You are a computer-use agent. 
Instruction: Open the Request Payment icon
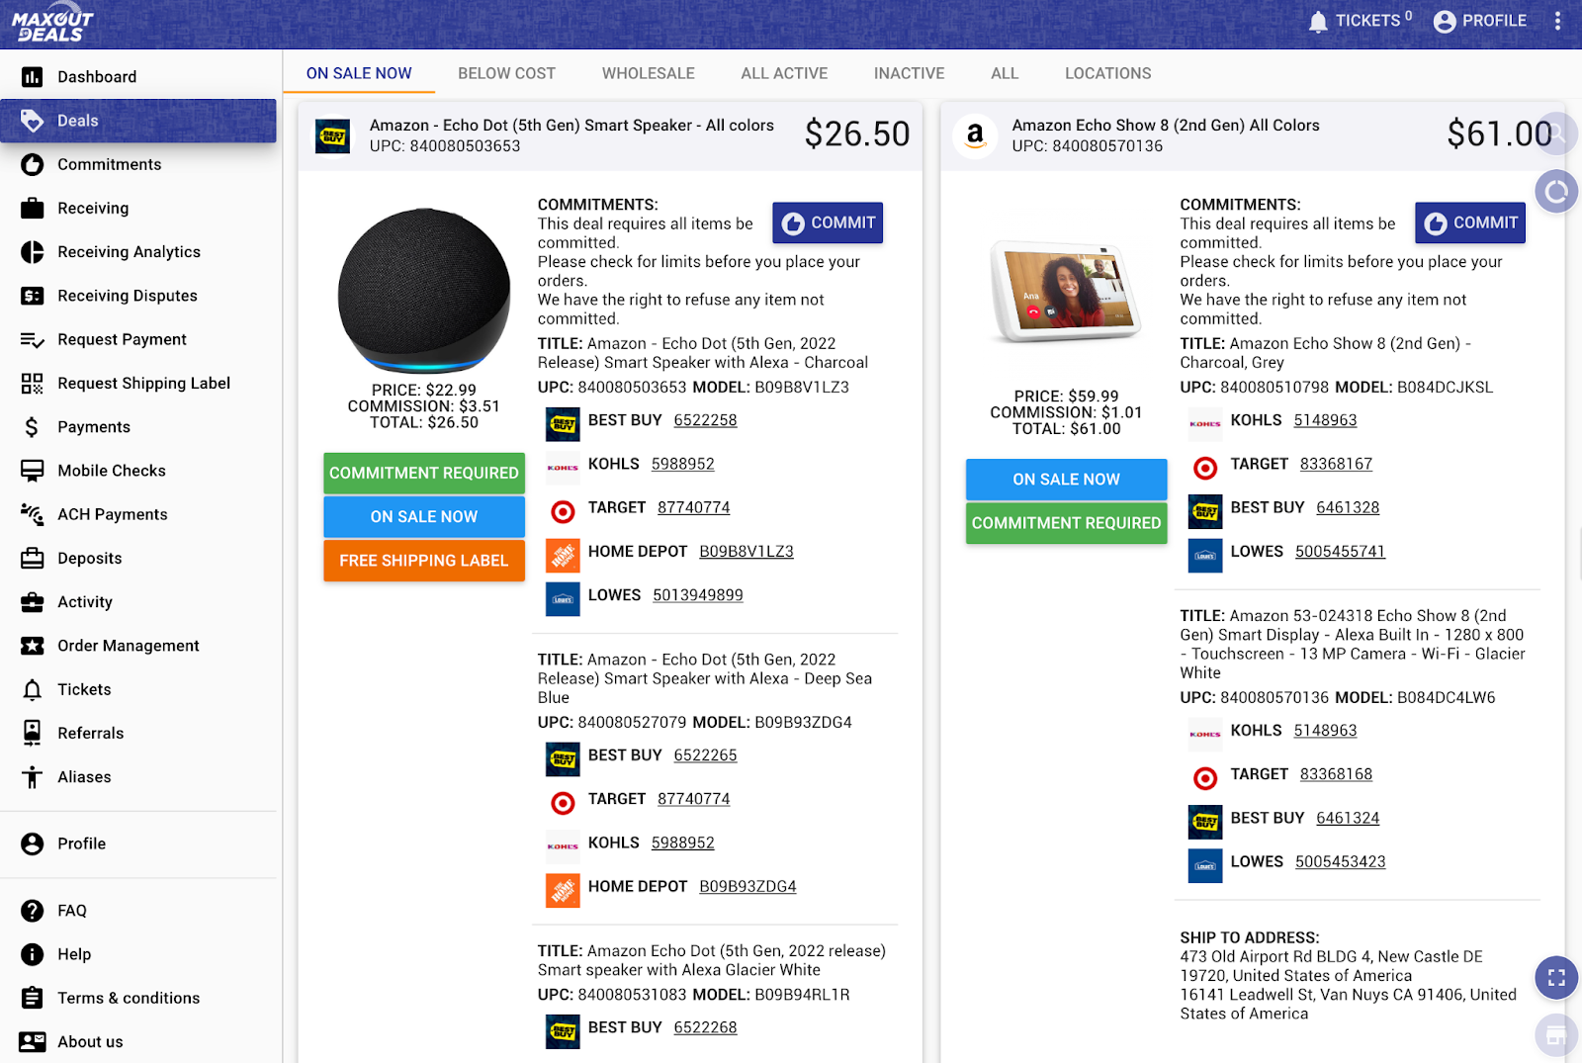(x=32, y=339)
